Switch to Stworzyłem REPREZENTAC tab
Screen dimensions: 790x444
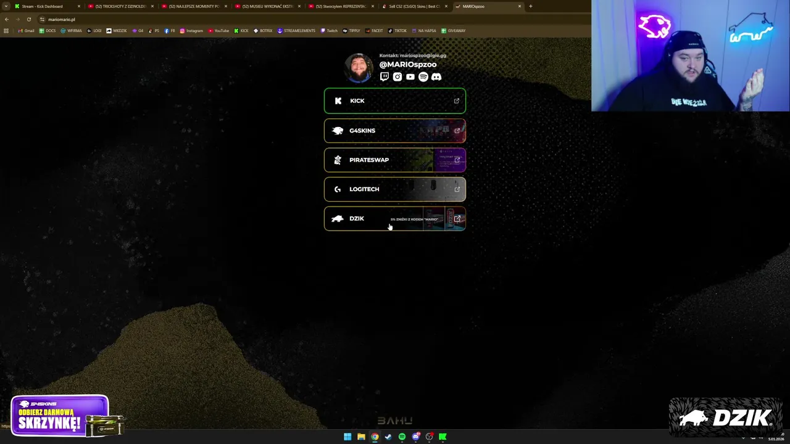[x=341, y=6]
